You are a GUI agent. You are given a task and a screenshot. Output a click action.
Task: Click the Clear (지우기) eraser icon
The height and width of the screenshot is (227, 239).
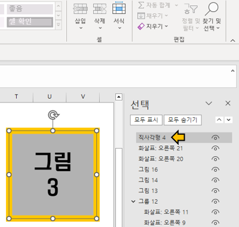click(x=141, y=26)
